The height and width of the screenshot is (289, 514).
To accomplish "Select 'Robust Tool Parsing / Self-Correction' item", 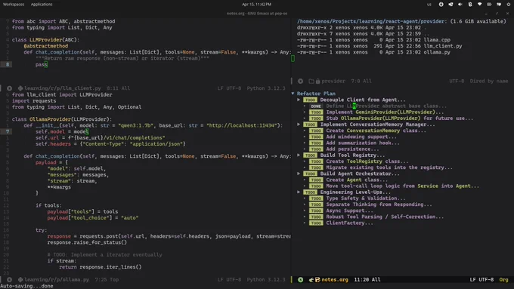I will (x=385, y=217).
